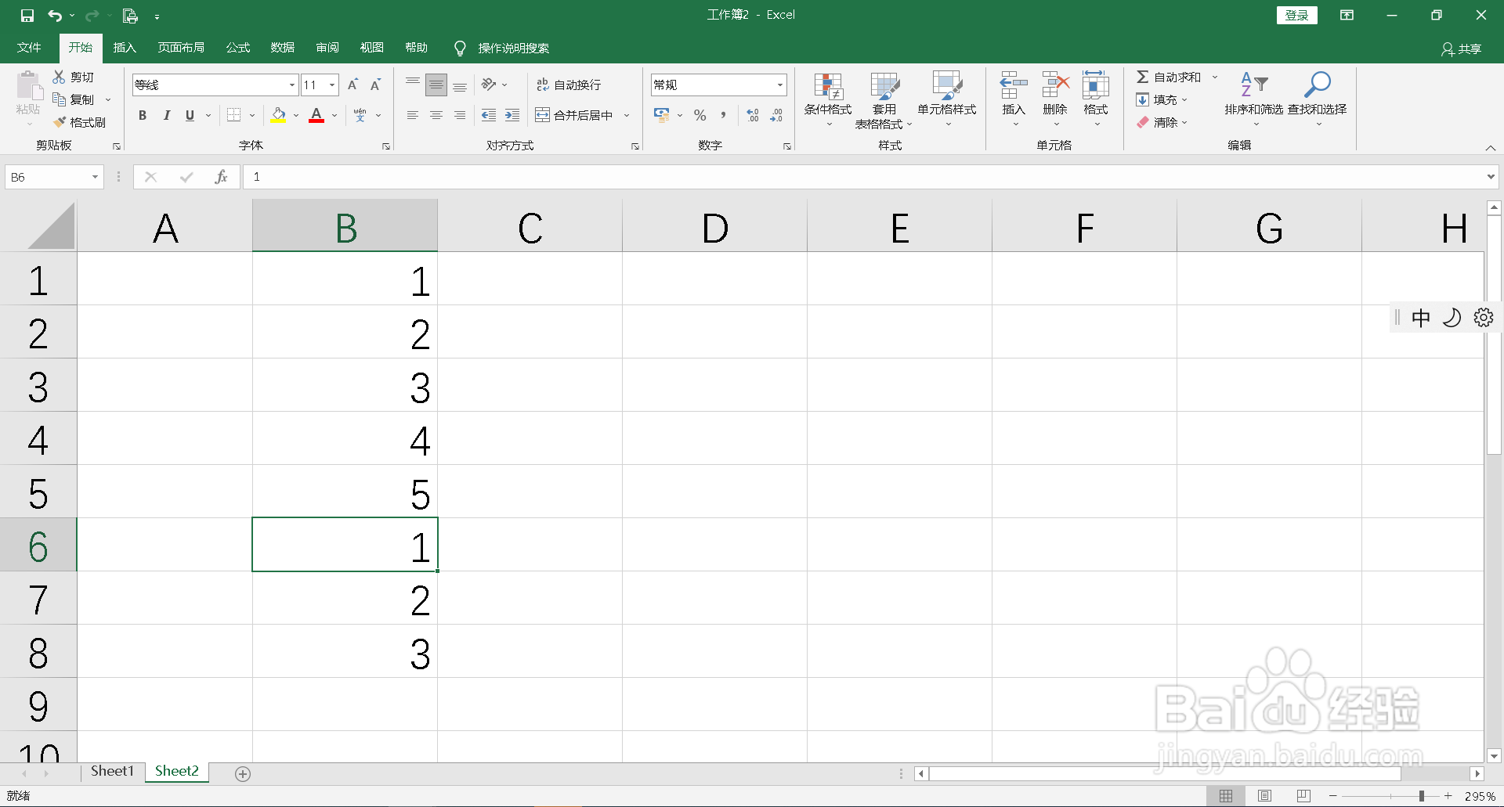The width and height of the screenshot is (1504, 807).
Task: Toggle align text right
Action: tap(460, 115)
